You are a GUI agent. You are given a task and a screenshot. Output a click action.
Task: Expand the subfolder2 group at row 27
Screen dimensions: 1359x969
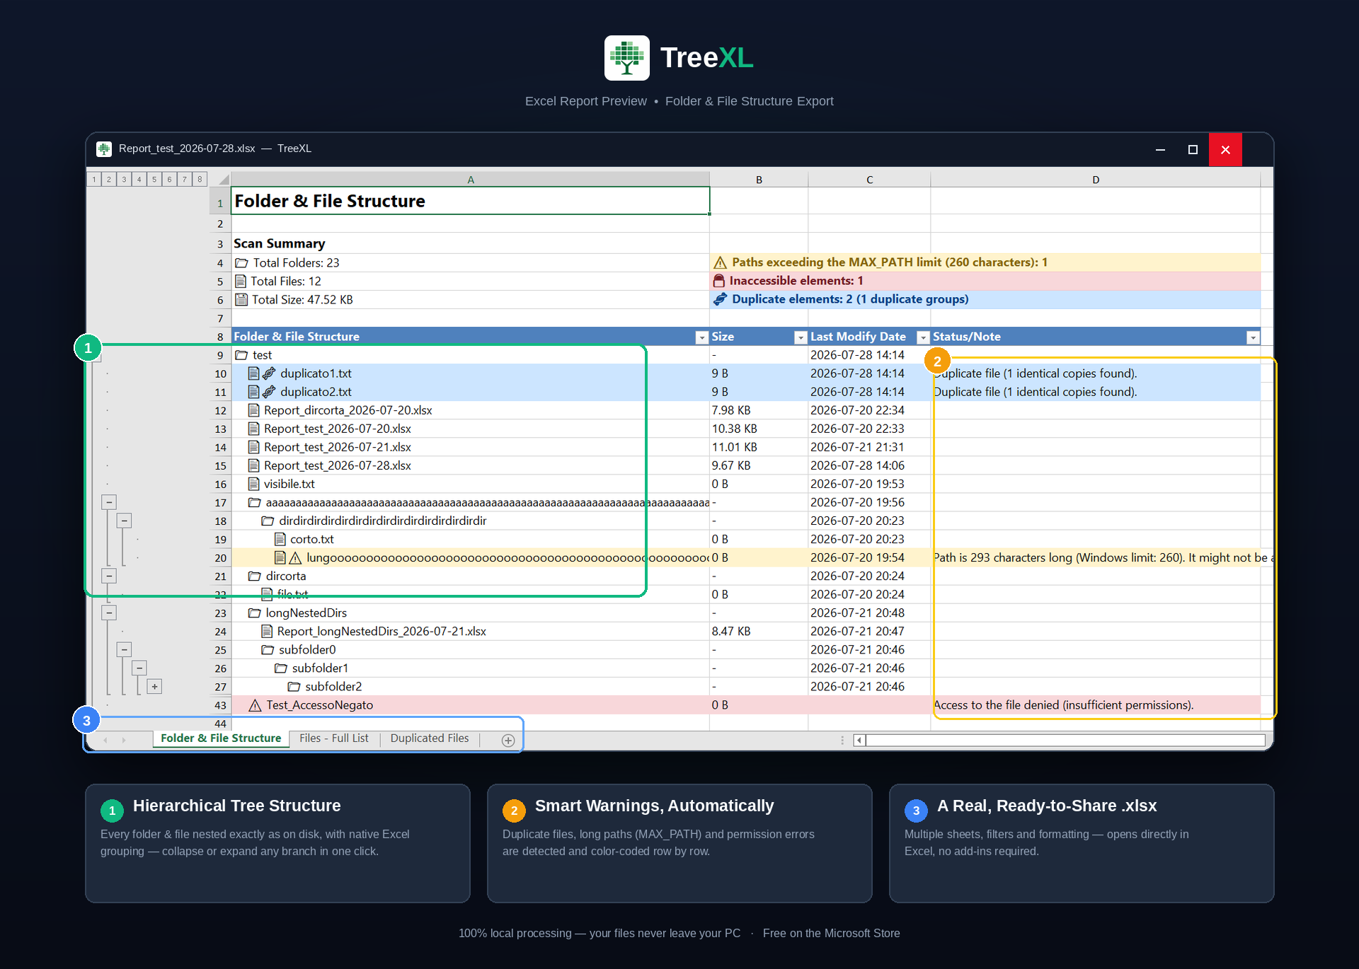click(154, 686)
